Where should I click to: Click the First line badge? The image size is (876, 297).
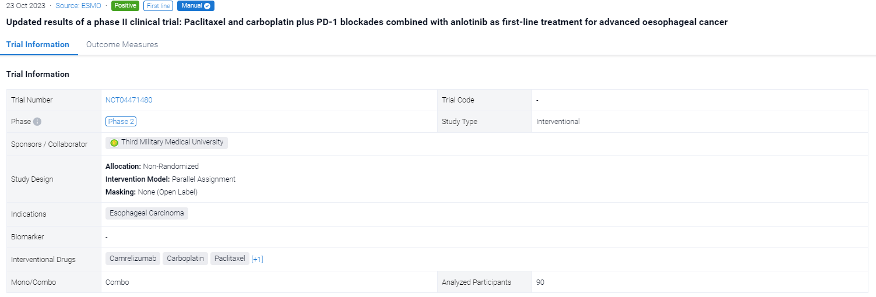point(158,6)
